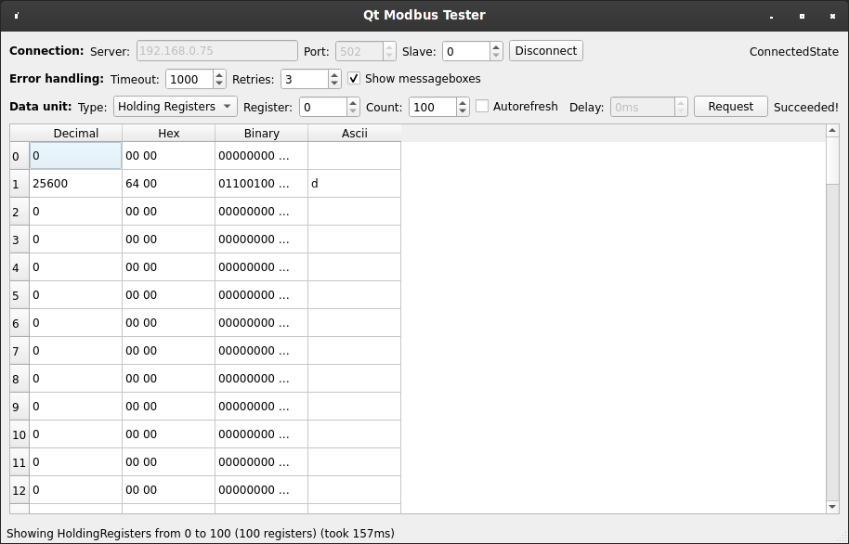The image size is (849, 544).
Task: Decrease the Slave value with down arrow
Action: tap(496, 56)
